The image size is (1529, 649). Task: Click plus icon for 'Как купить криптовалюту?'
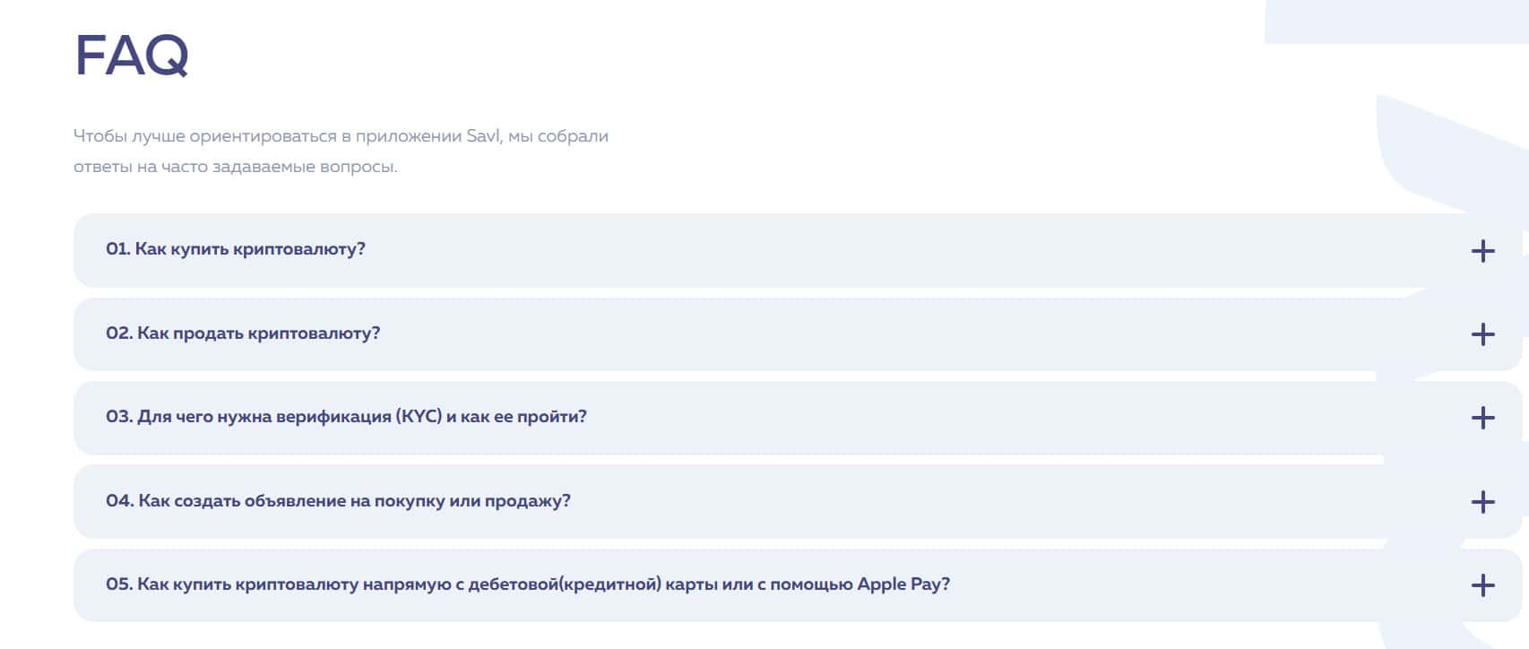point(1482,251)
